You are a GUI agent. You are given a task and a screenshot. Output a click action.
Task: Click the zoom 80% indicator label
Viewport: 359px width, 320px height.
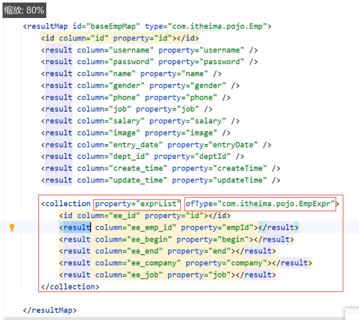tap(24, 10)
